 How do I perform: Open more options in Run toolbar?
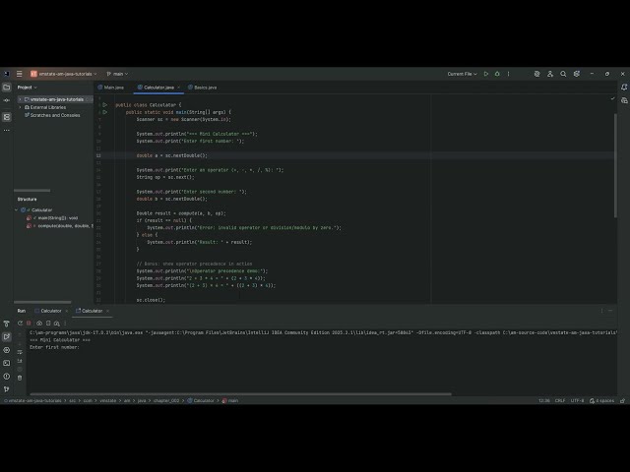[65, 324]
